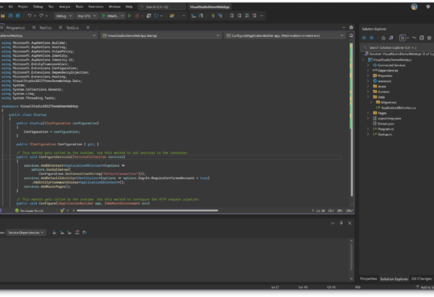Open the Project menu

tap(23, 6)
